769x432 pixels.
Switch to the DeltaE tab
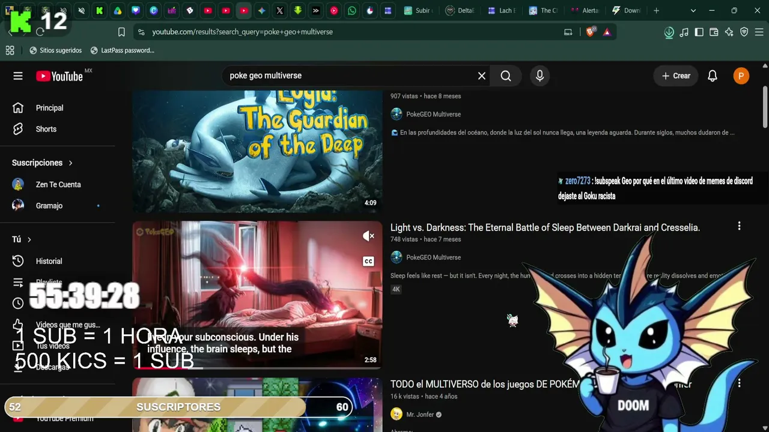(460, 10)
